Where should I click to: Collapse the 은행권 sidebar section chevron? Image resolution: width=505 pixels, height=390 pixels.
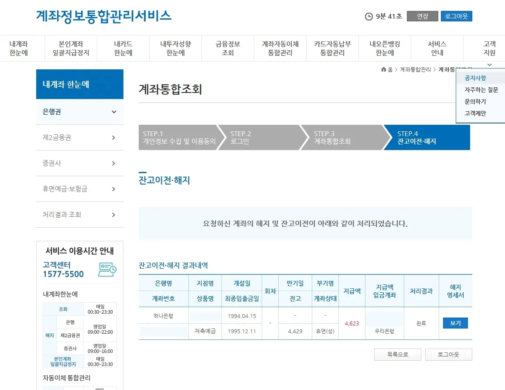114,112
